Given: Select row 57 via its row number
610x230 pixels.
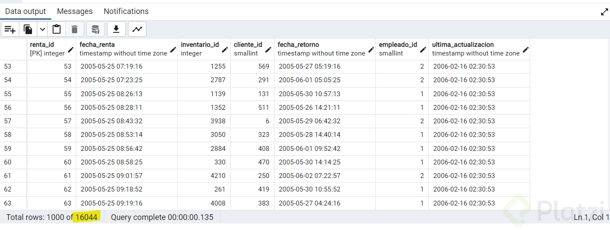Looking at the screenshot, I should [8, 121].
